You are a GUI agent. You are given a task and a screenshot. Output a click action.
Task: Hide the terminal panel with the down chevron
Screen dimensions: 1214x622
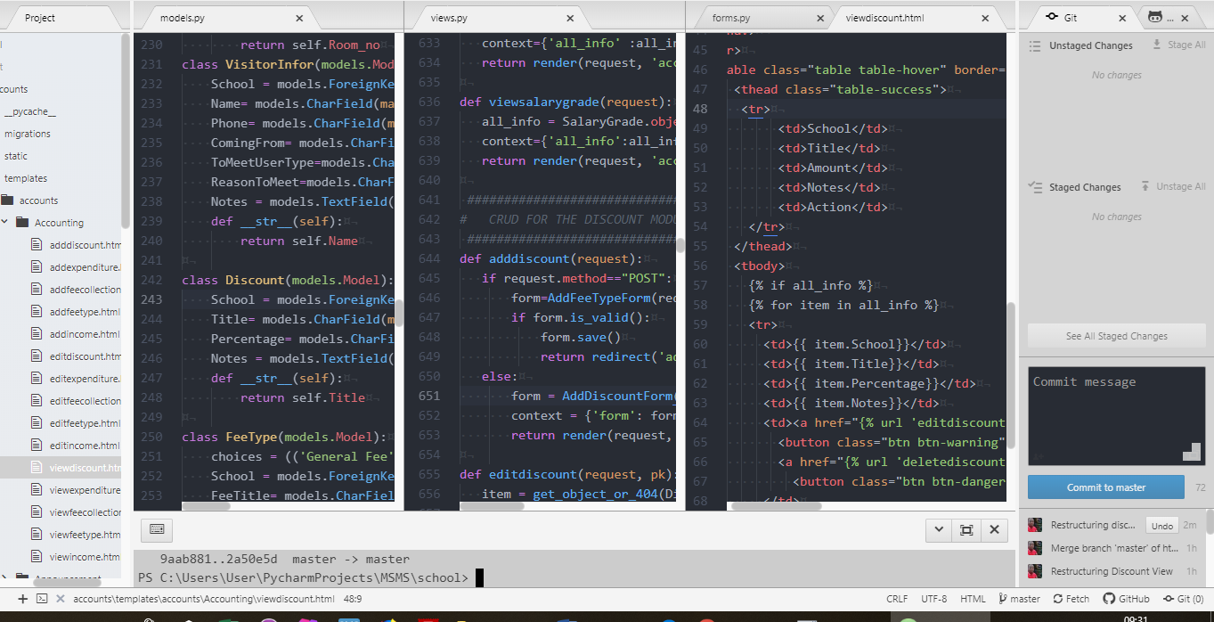click(939, 529)
